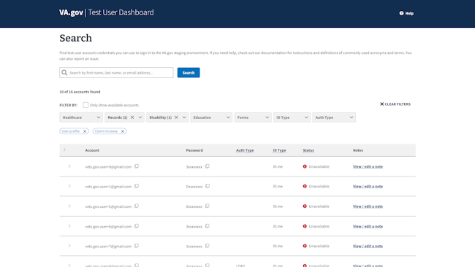Image resolution: width=475 pixels, height=267 pixels.
Task: Focus the account search input field
Action: coord(116,72)
